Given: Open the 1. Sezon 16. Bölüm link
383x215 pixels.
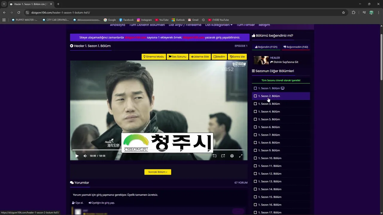Looking at the screenshot, I should (270, 205).
